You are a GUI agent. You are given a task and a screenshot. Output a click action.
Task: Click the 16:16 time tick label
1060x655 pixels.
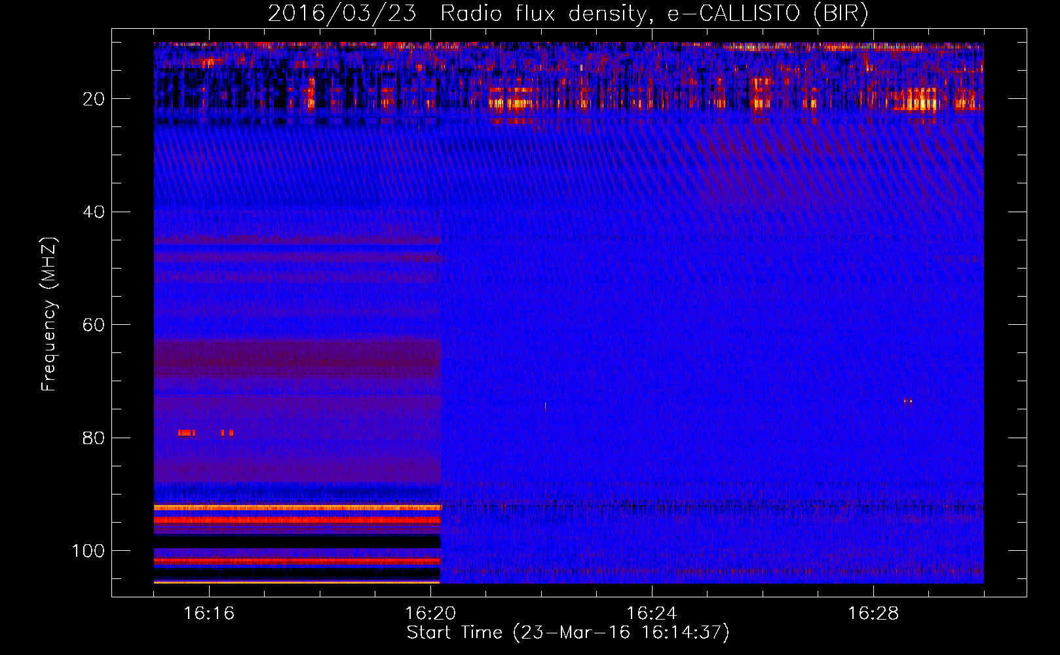click(x=209, y=614)
